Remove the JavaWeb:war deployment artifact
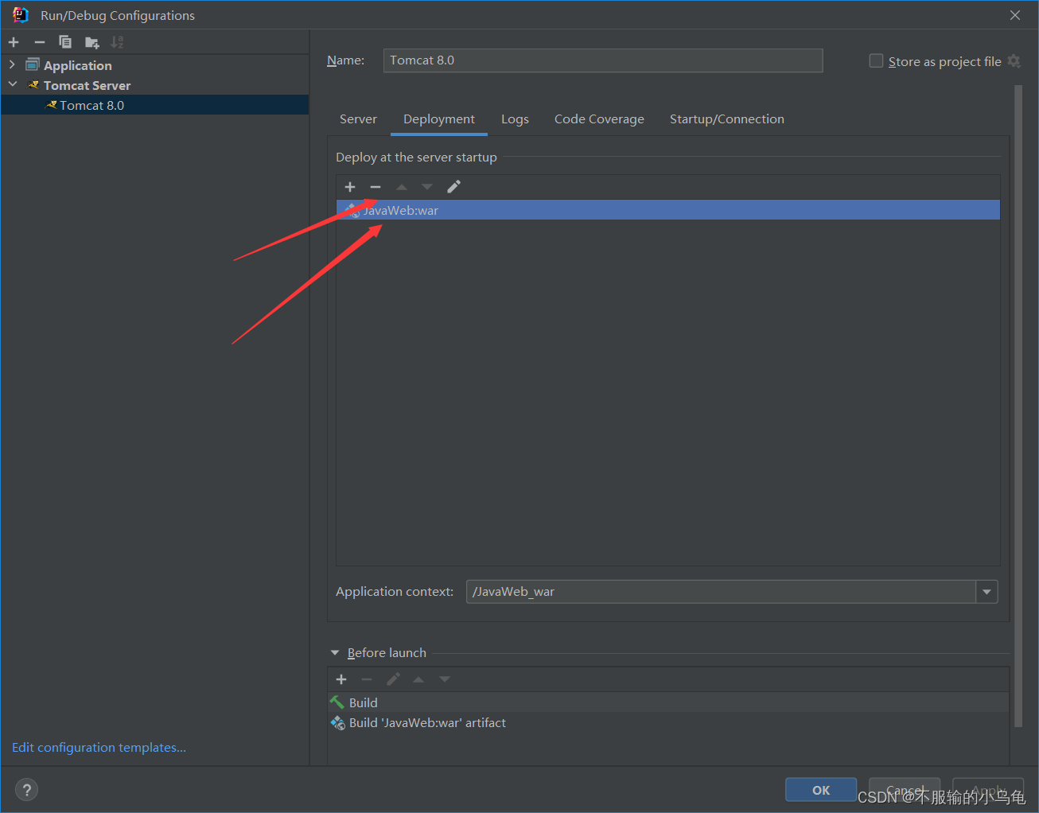 (x=376, y=186)
